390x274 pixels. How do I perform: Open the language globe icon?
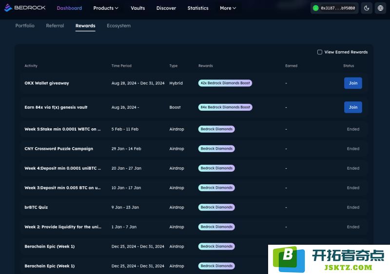[380, 8]
